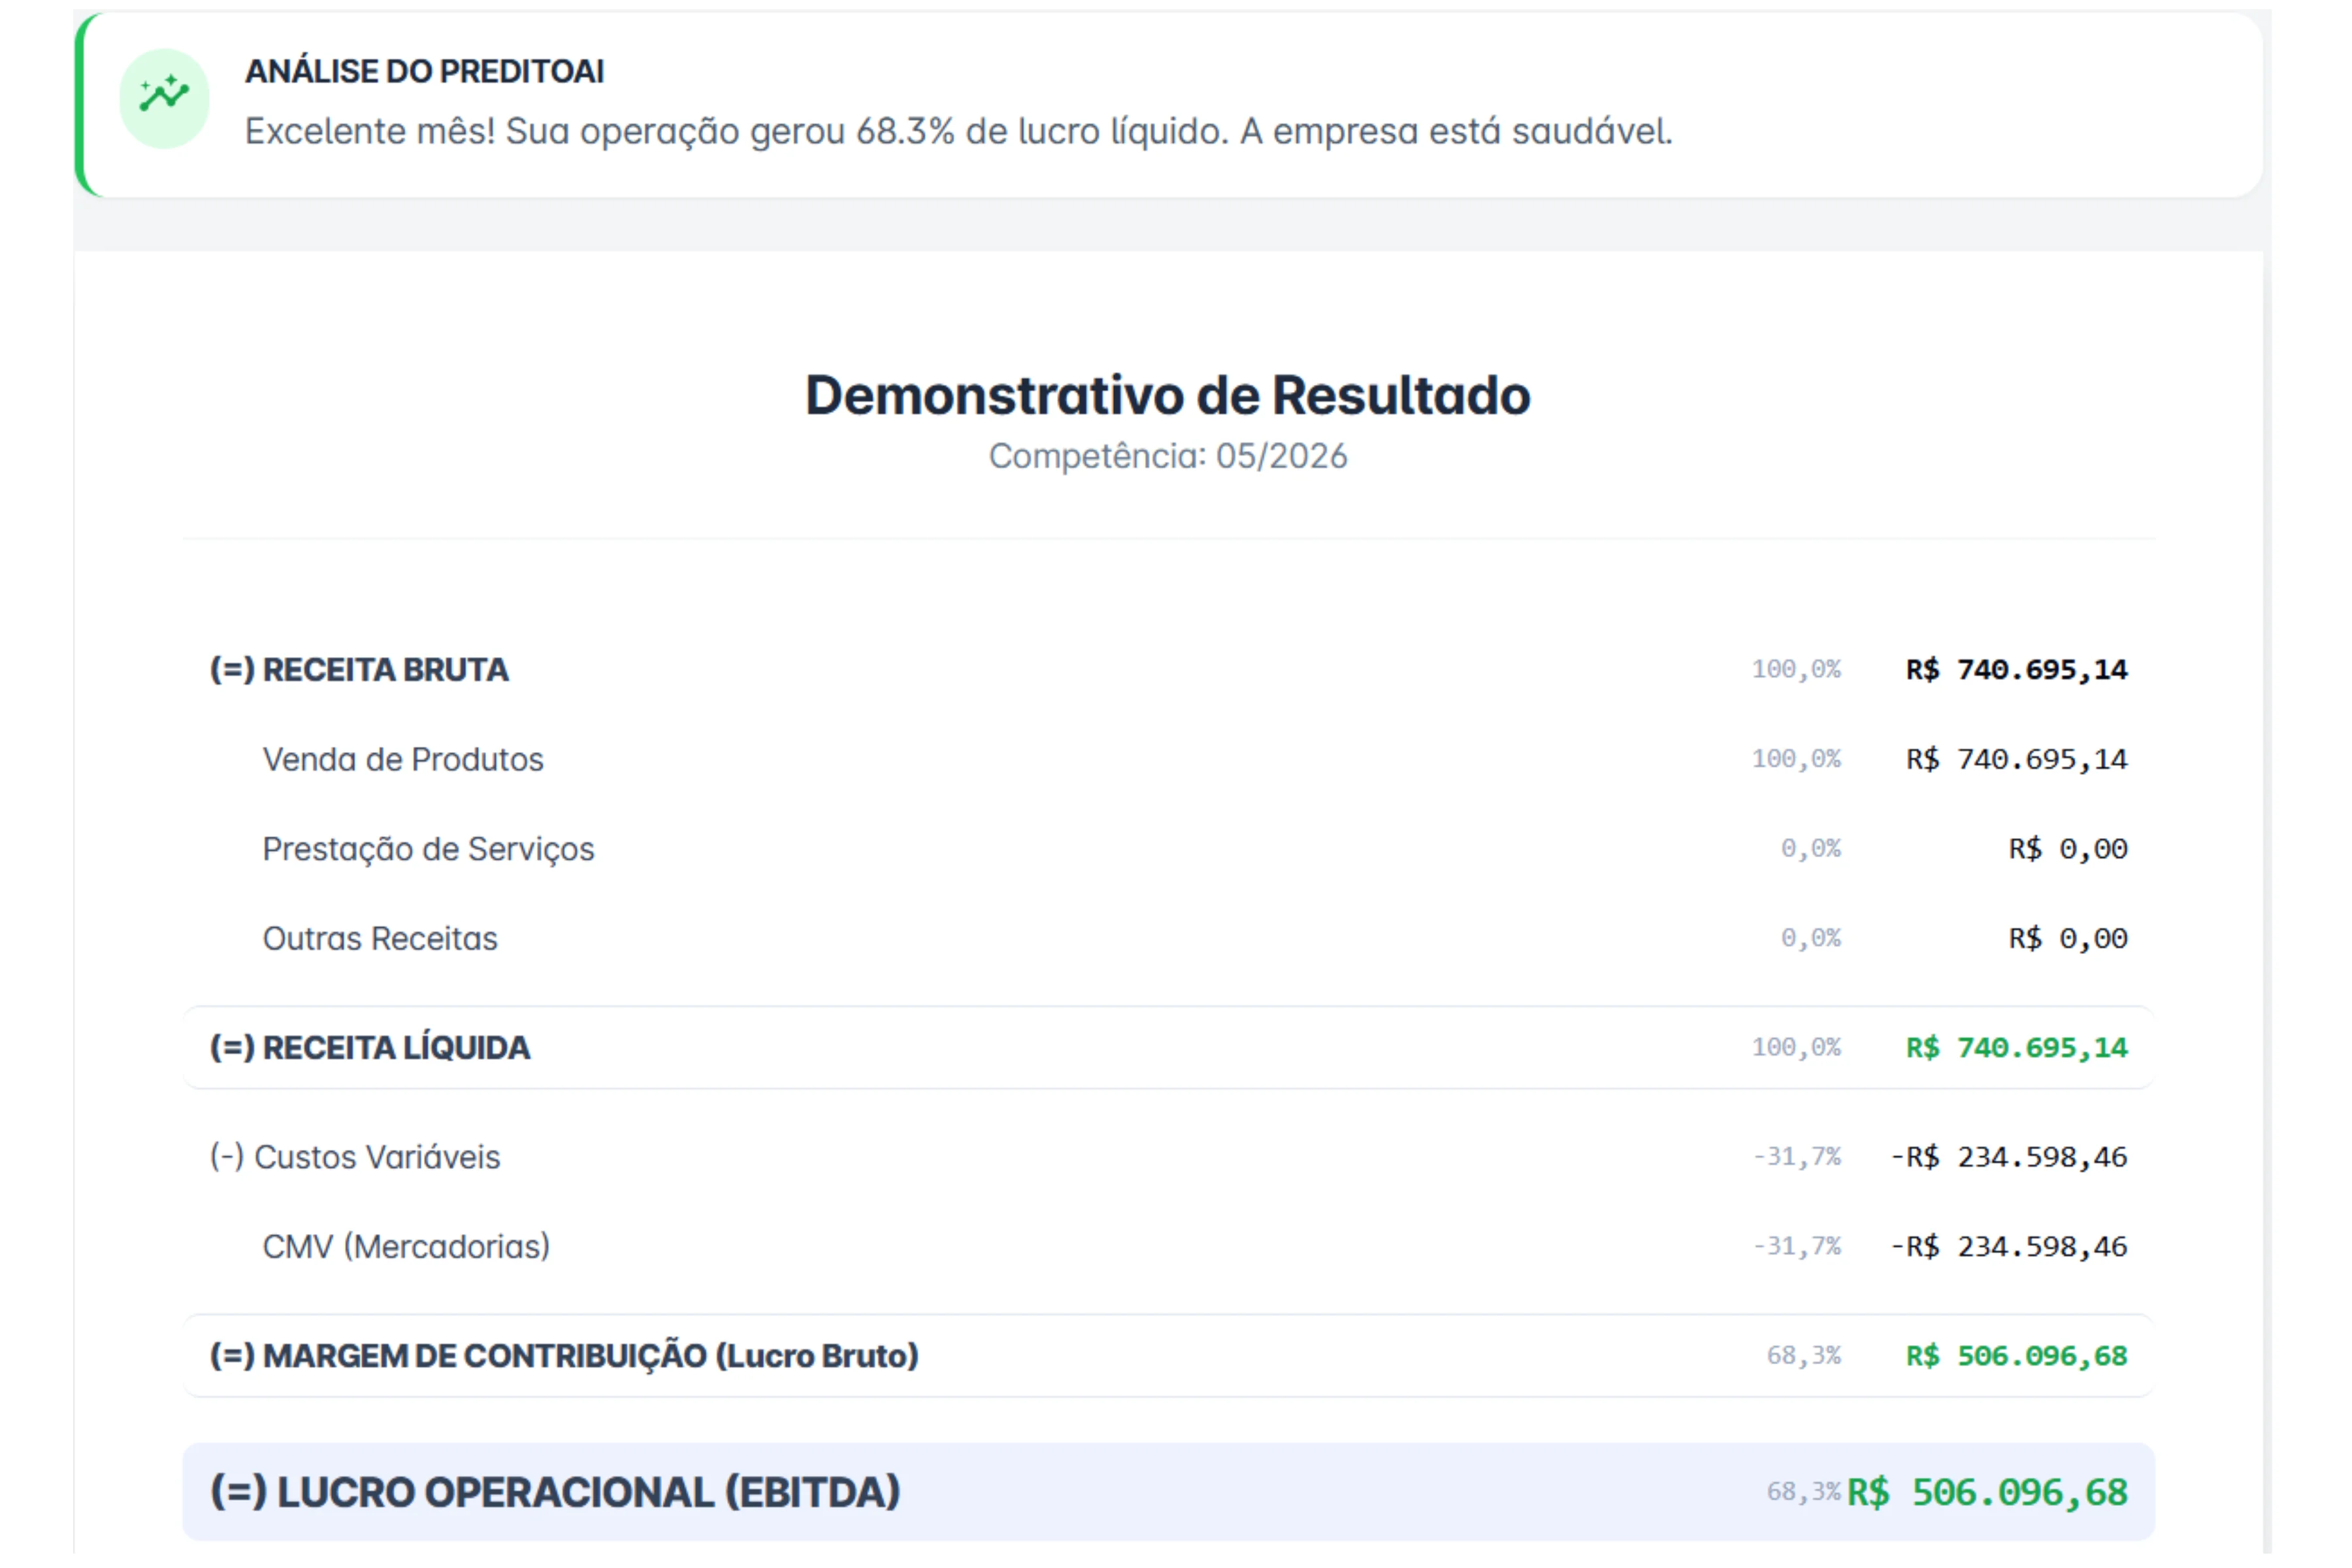Click the Demonstrativo de Resultado title
Image resolution: width=2352 pixels, height=1568 pixels.
click(x=1167, y=395)
